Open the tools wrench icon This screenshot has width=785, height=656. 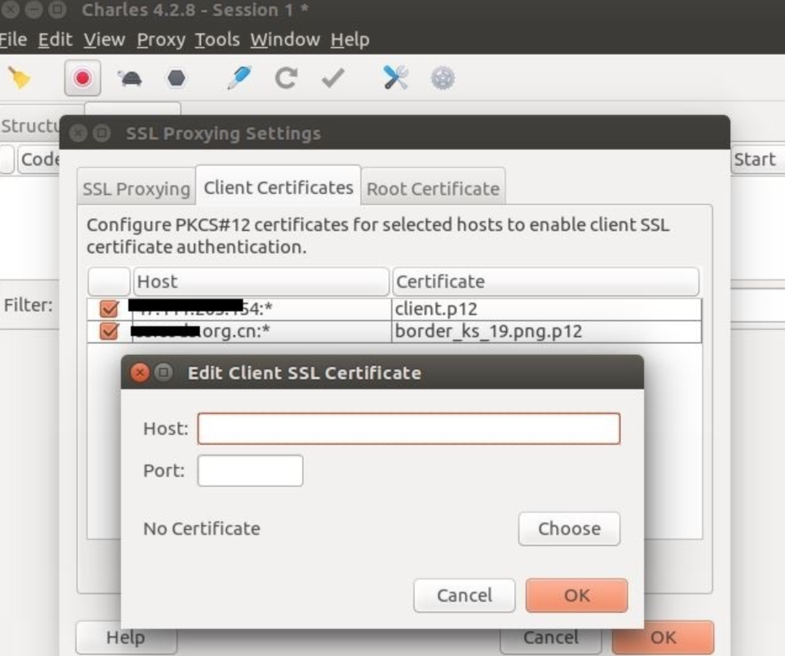point(396,78)
